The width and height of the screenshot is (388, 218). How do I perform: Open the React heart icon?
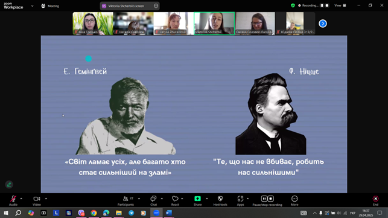175,200
